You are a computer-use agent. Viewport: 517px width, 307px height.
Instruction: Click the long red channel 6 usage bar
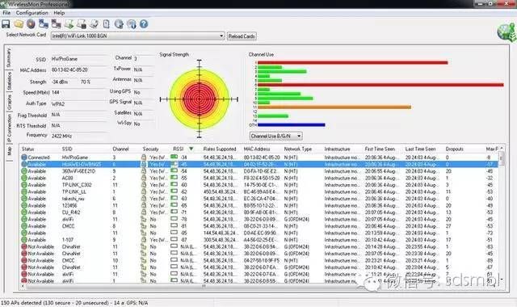coord(380,85)
